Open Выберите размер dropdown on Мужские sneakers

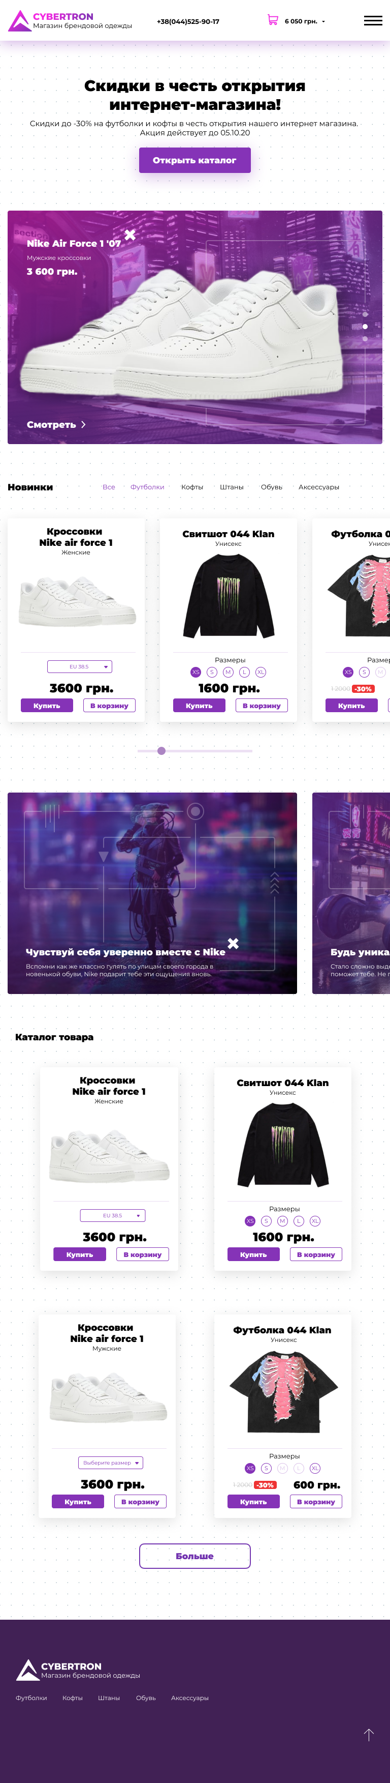point(111,1463)
